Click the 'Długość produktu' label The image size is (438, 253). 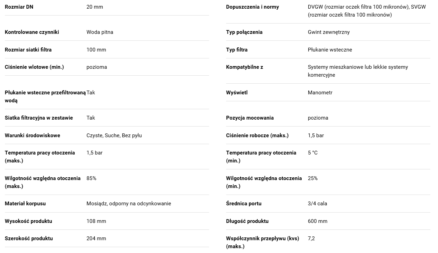click(x=247, y=221)
